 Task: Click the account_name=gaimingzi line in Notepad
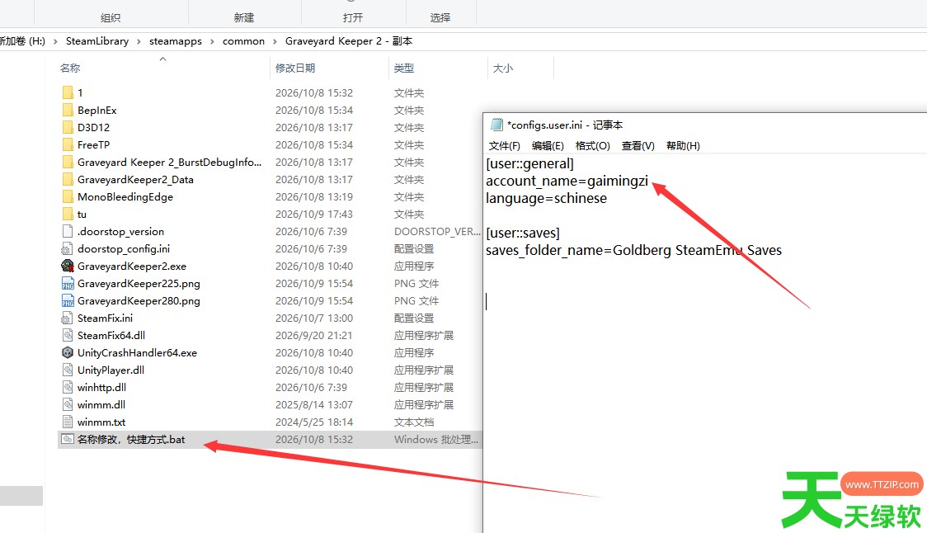(567, 181)
